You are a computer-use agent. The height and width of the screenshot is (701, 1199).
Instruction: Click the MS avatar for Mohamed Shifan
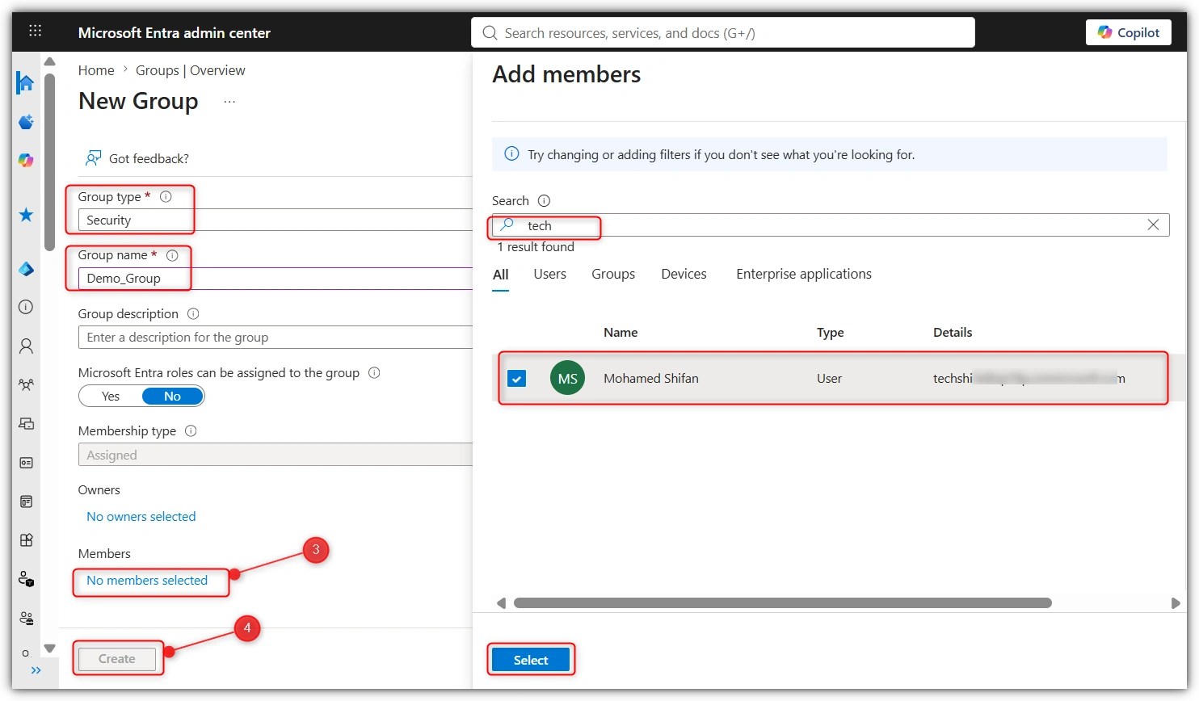(x=568, y=378)
